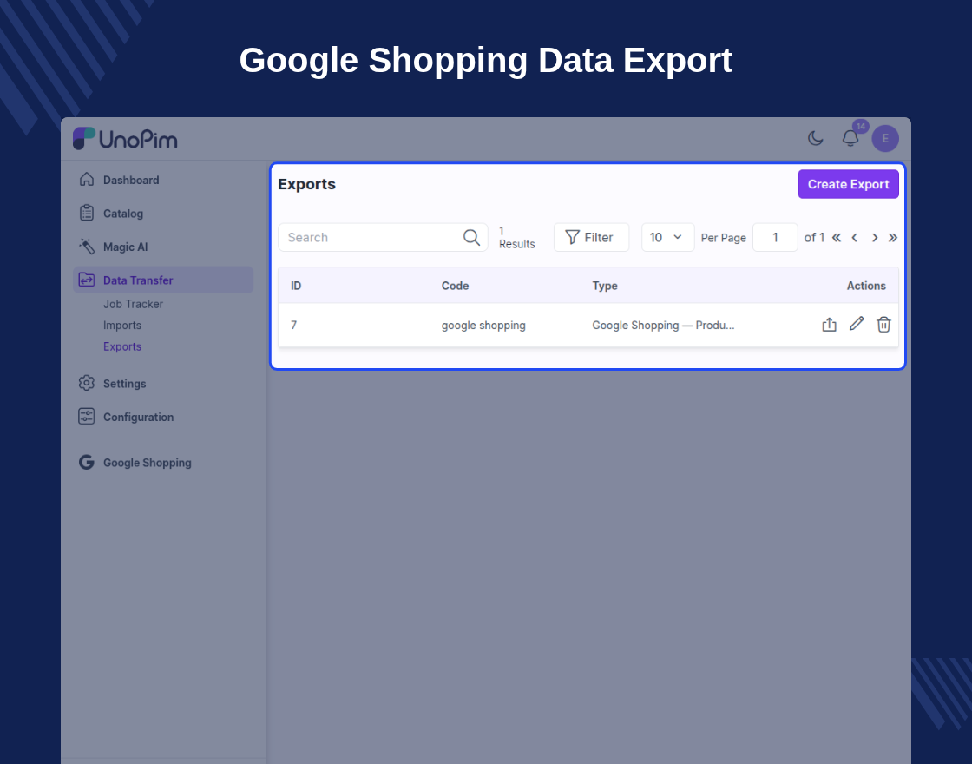972x764 pixels.
Task: Go to previous page chevron
Action: 855,238
